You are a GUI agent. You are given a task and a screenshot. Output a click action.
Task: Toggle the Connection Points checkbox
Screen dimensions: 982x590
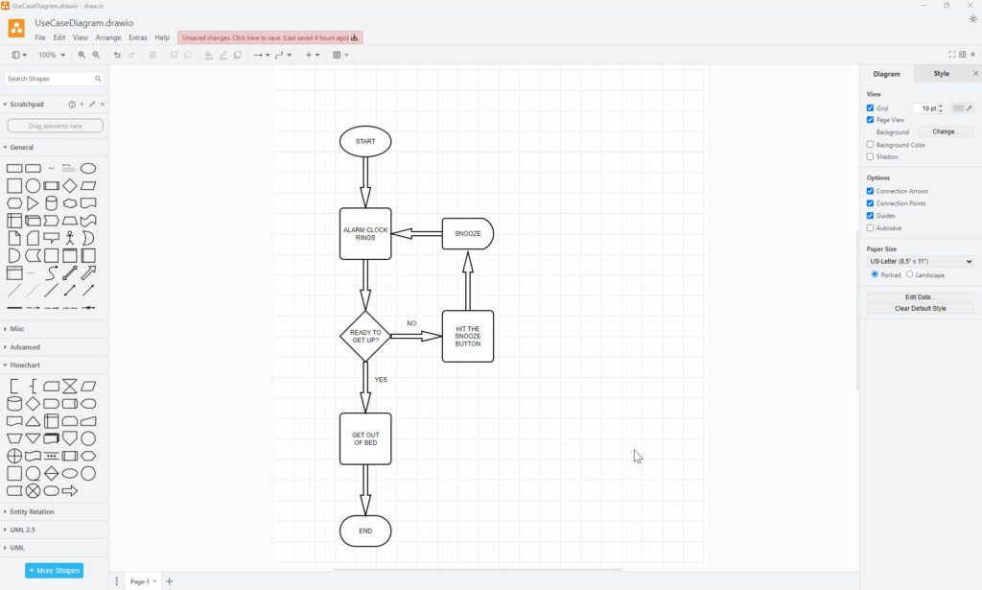pos(870,203)
